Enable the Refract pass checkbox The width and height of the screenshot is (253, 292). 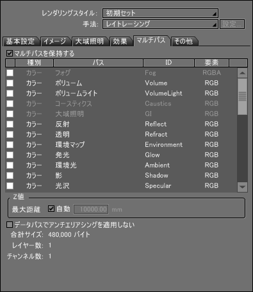tap(10, 134)
